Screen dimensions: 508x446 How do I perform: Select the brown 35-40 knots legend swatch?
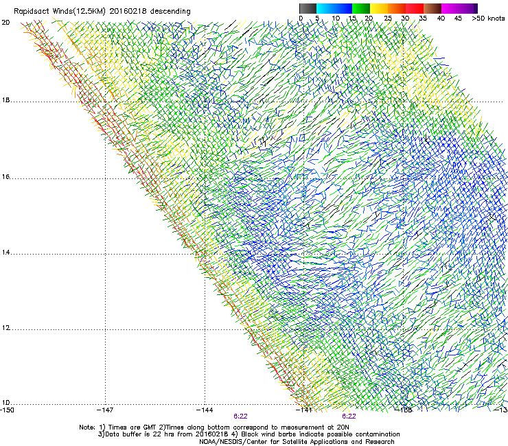[432, 8]
